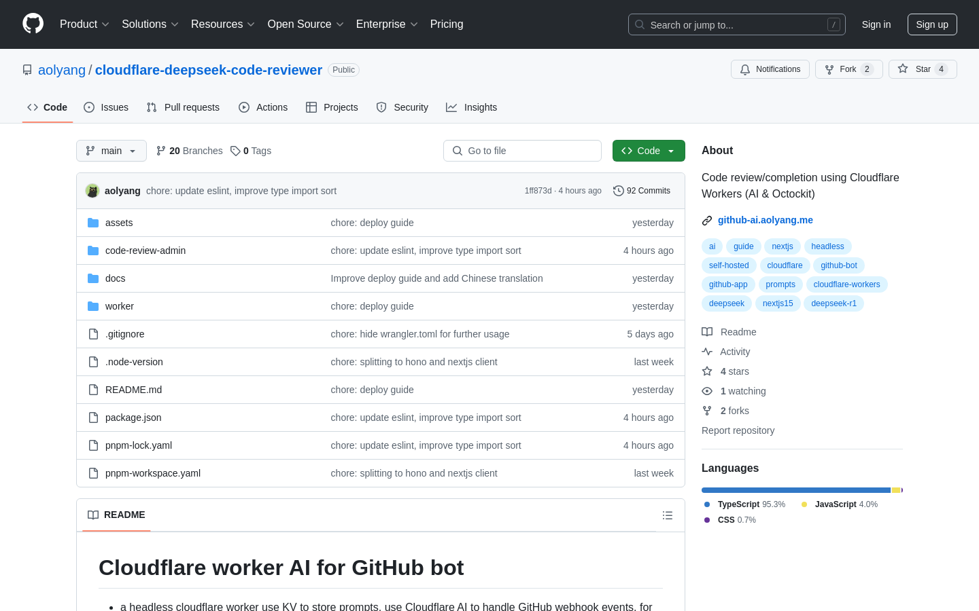Open the pnpm-lock.yaml file name
Viewport: 979px width, 611px height.
point(139,445)
